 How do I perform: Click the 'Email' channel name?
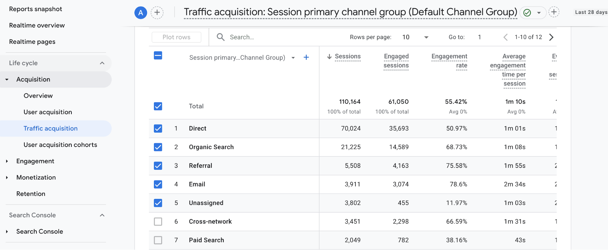[197, 184]
